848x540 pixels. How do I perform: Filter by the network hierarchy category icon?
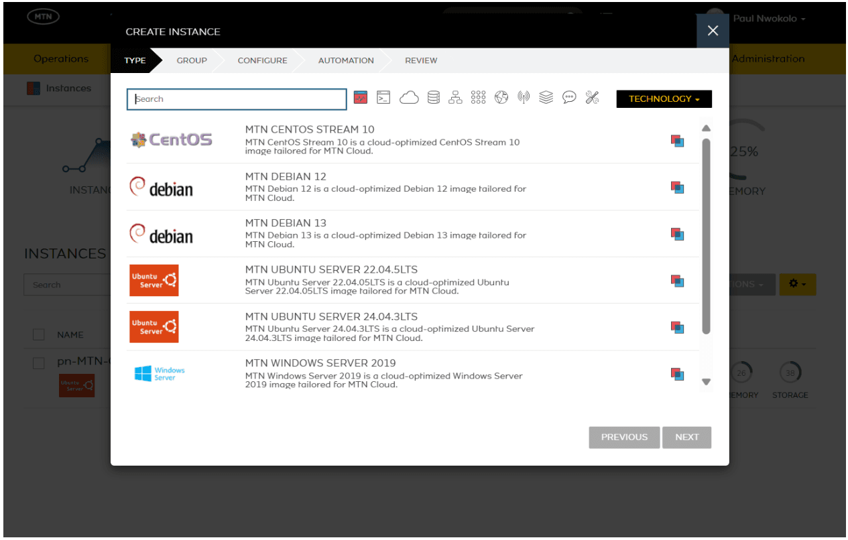[x=456, y=98]
